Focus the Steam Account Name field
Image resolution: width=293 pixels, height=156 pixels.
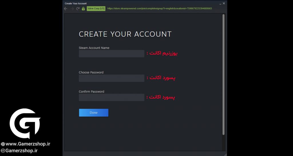click(x=112, y=54)
